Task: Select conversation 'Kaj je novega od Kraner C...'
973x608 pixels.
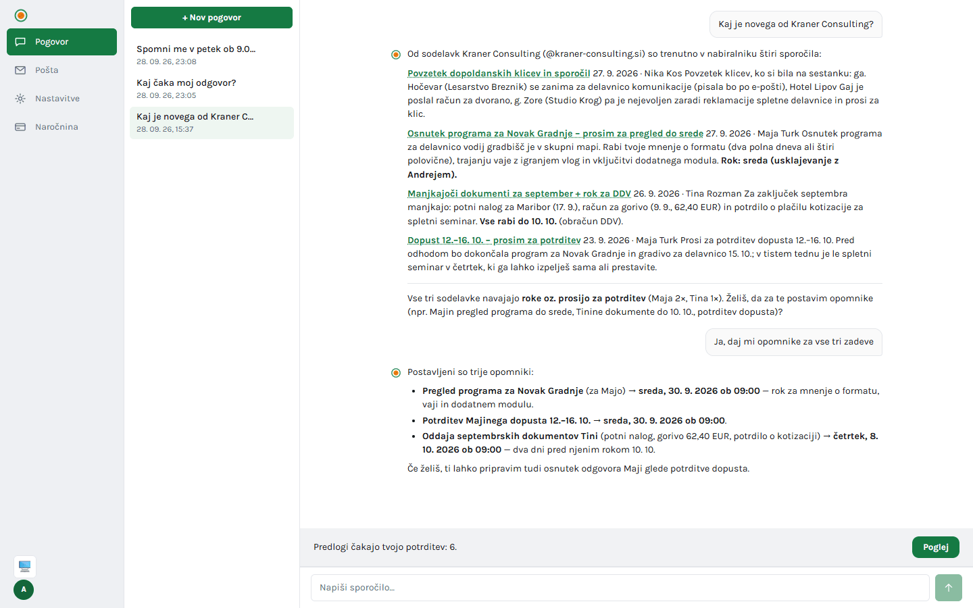Action: point(211,122)
